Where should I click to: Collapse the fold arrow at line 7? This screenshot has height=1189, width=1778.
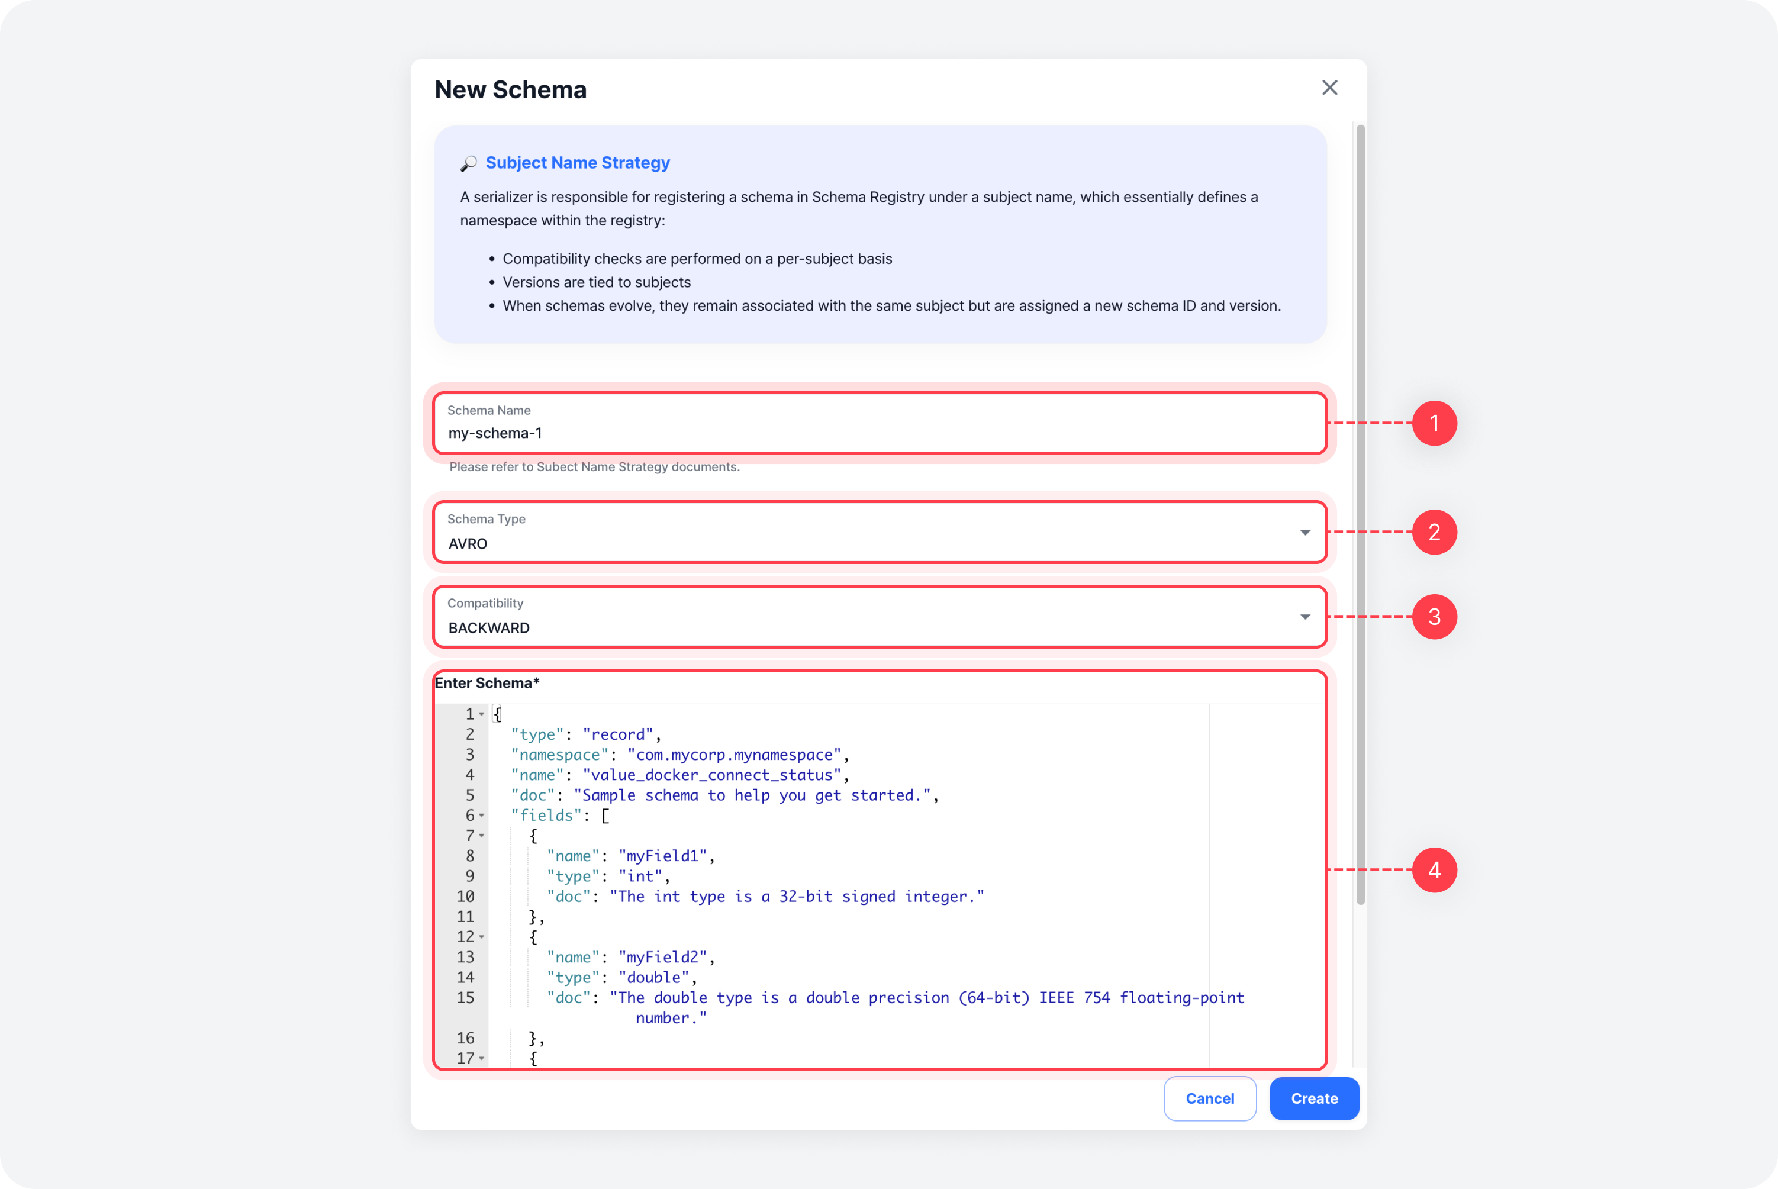[481, 836]
